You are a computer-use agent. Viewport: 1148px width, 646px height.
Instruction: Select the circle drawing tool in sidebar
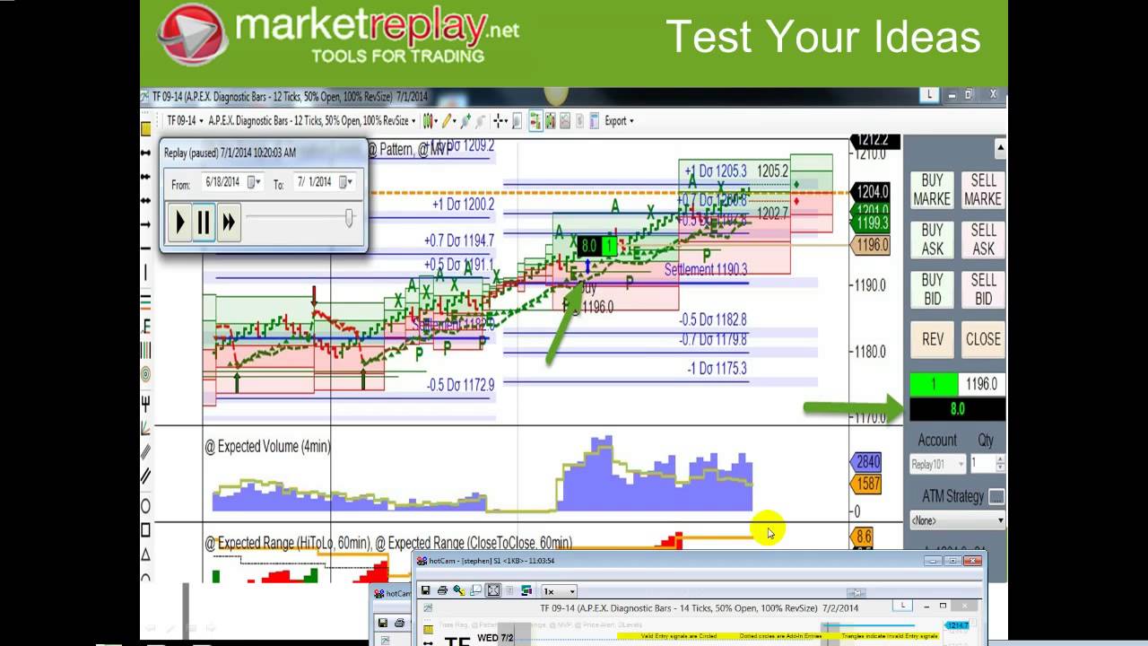click(x=146, y=507)
